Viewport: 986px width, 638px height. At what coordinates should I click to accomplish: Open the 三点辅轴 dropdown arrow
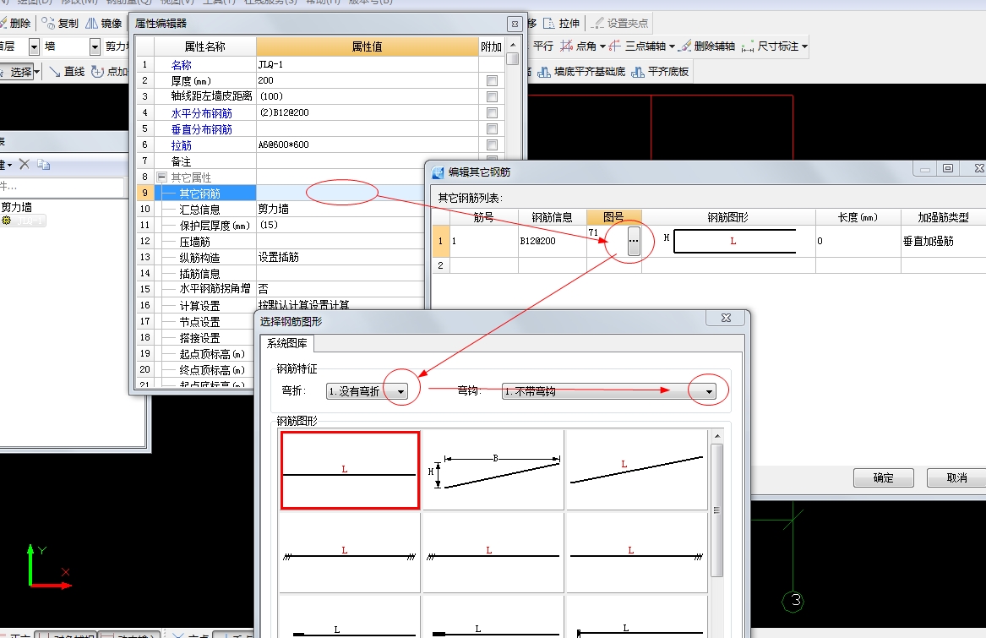[x=672, y=46]
